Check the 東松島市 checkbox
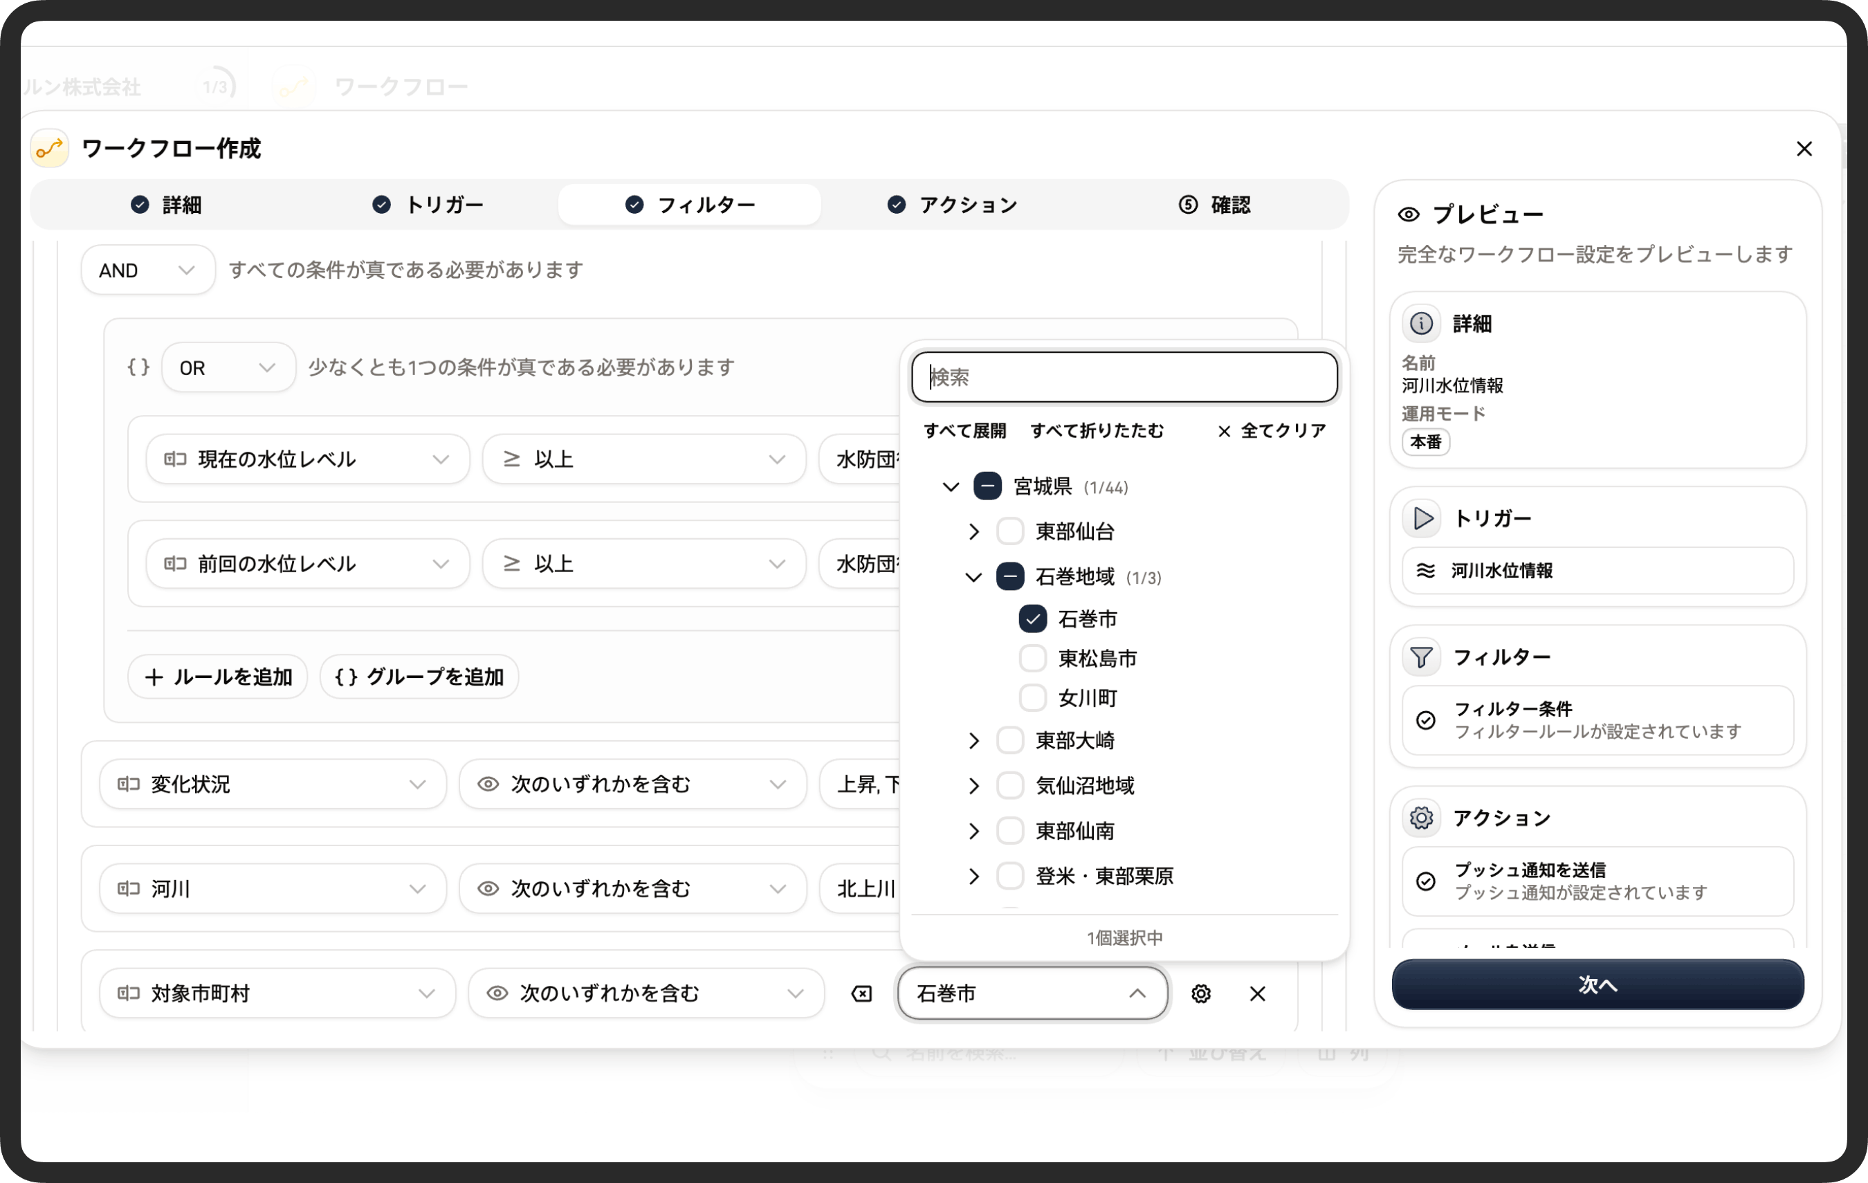1868x1183 pixels. [1032, 659]
